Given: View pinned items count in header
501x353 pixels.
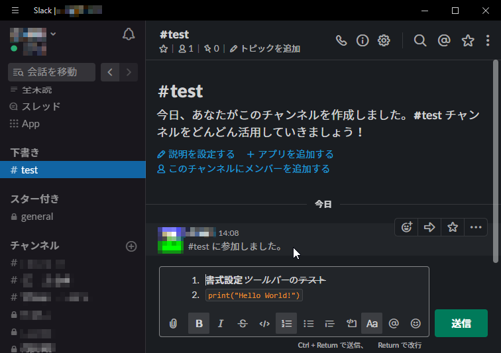Looking at the screenshot, I should [211, 49].
